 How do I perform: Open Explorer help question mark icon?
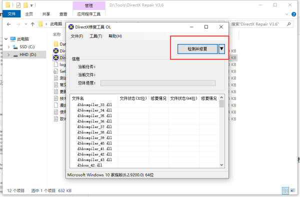(x=293, y=14)
